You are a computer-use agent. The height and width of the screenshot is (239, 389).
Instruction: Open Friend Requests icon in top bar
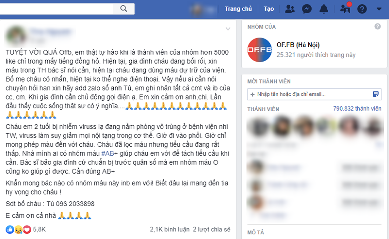coord(289,9)
